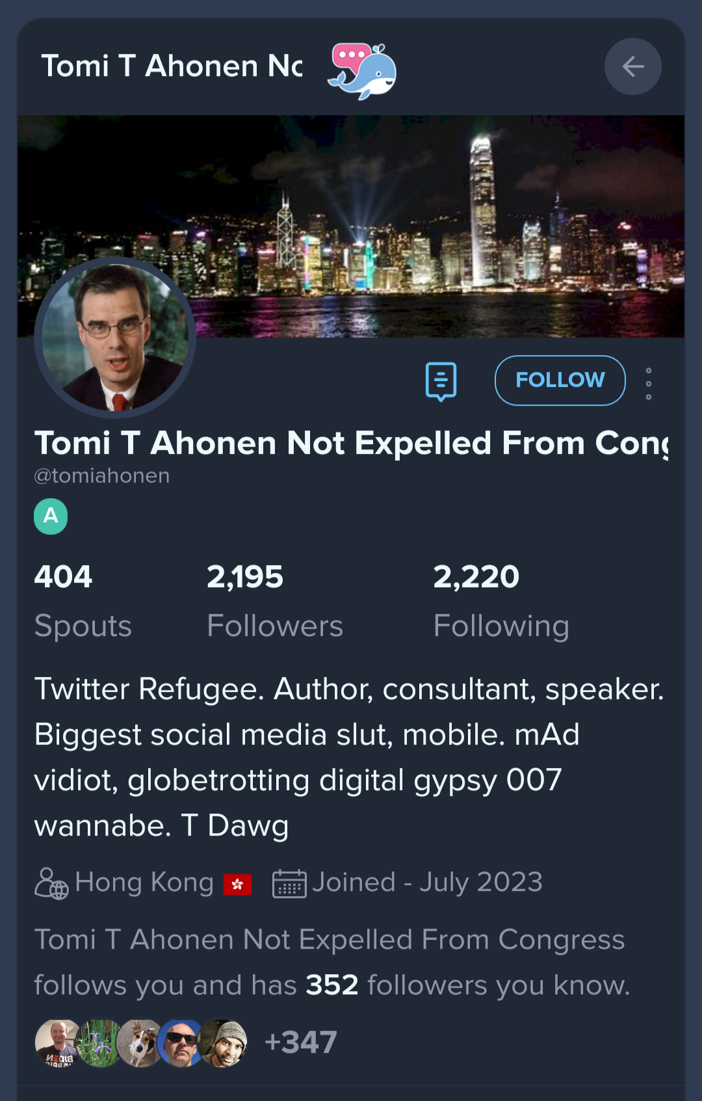Open the three-dot more options menu

click(648, 384)
